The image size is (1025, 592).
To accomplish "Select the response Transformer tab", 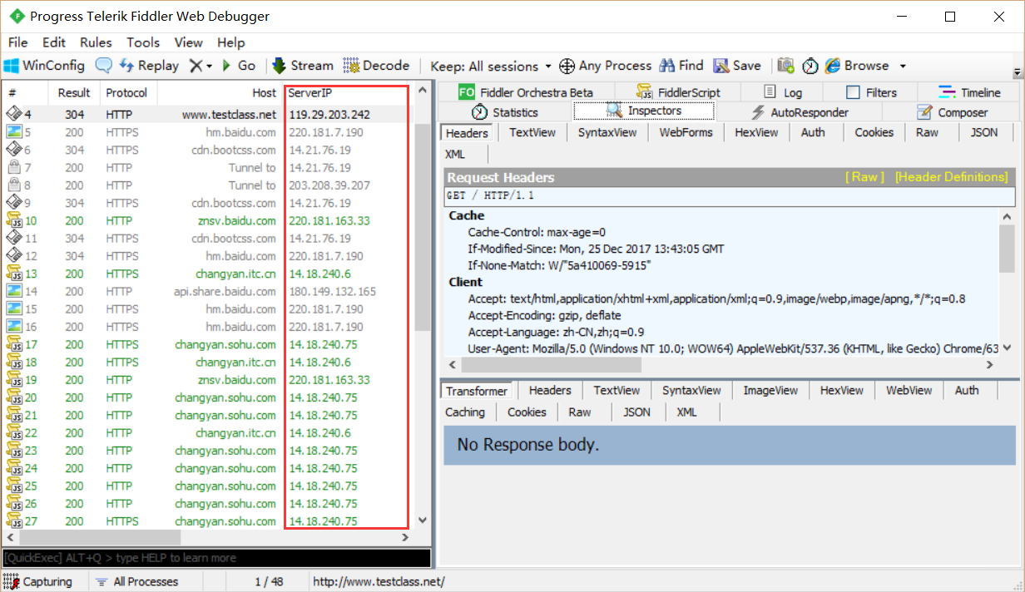I will point(477,391).
